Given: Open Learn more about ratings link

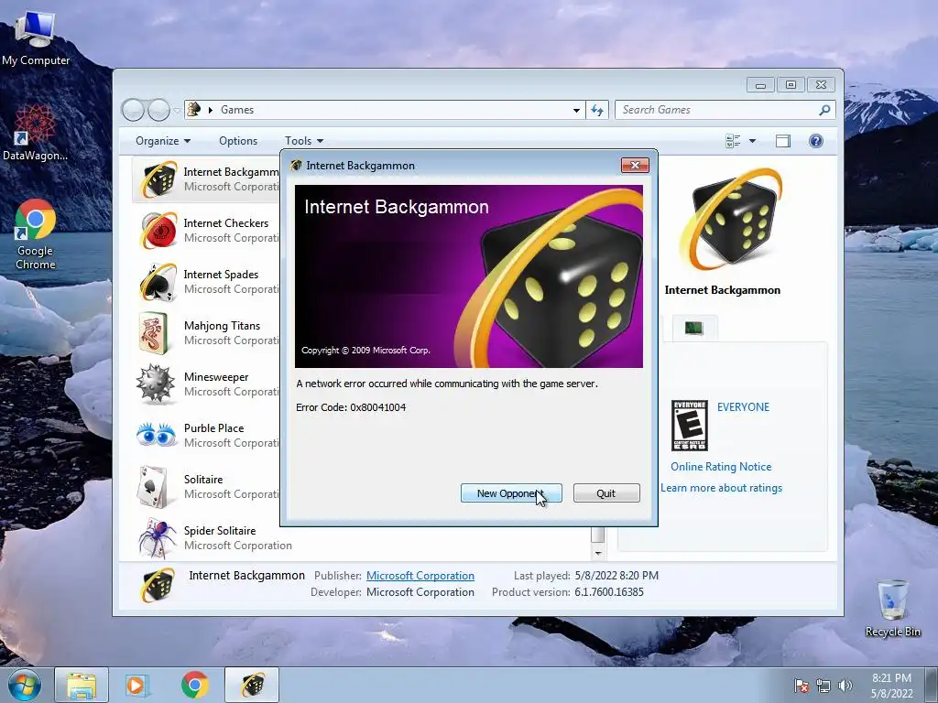Looking at the screenshot, I should (722, 488).
